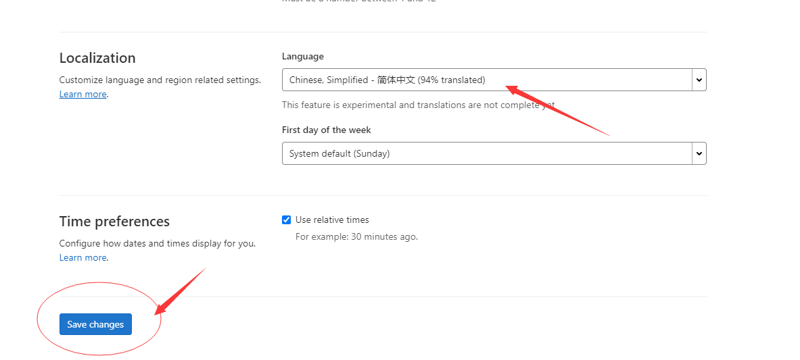The height and width of the screenshot is (360, 800).
Task: Click Save changes button
Action: (95, 324)
